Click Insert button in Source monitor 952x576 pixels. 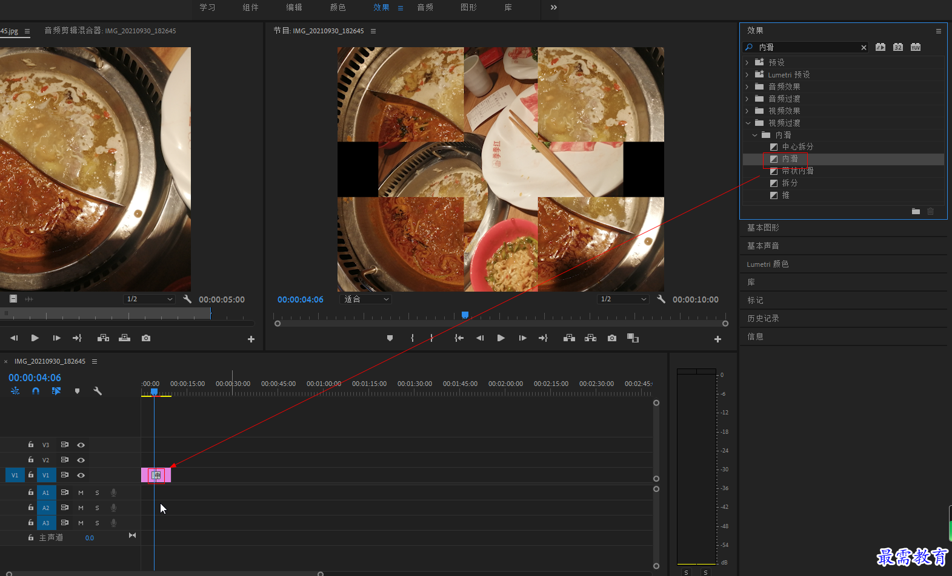(104, 338)
